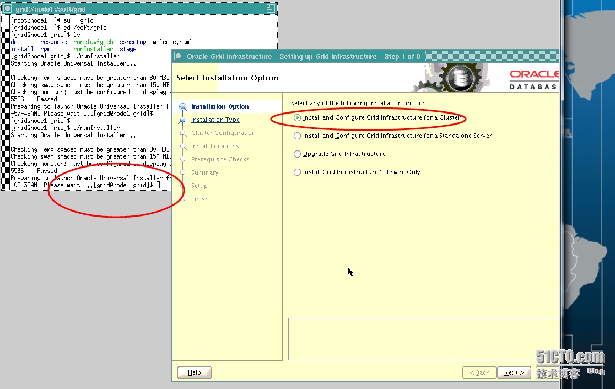This screenshot has width=615, height=389.
Task: Click 'rpm' in the terminal listing
Action: 45,49
